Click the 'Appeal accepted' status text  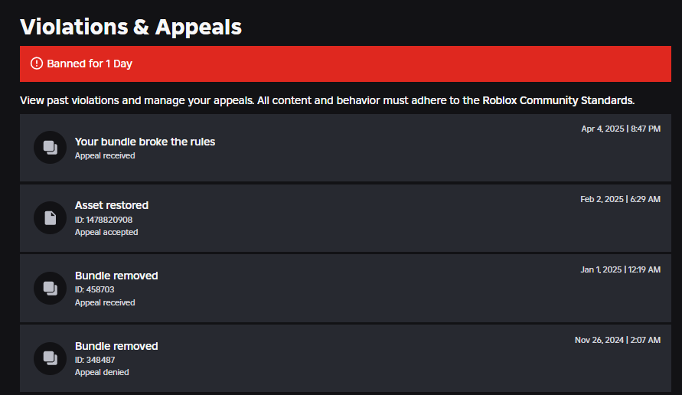click(106, 232)
